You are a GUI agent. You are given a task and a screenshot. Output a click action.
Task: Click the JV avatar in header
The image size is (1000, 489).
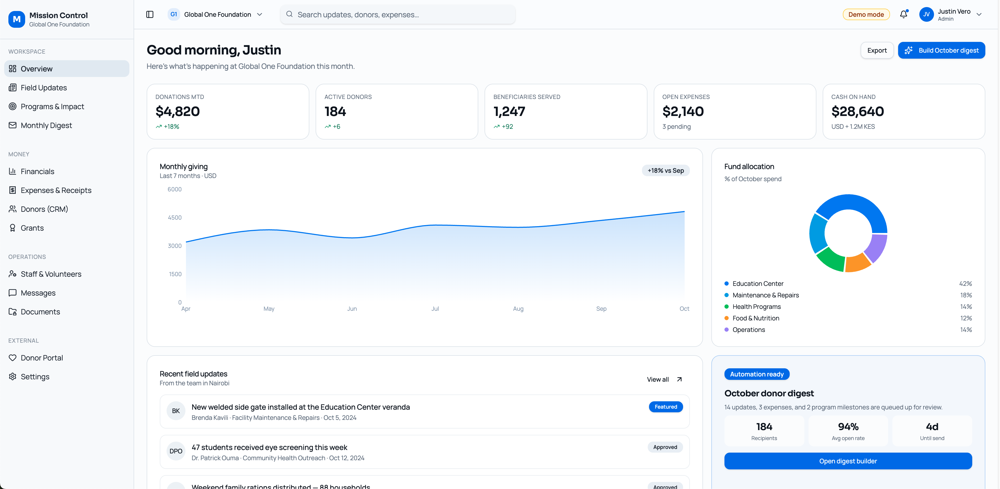[x=926, y=14]
